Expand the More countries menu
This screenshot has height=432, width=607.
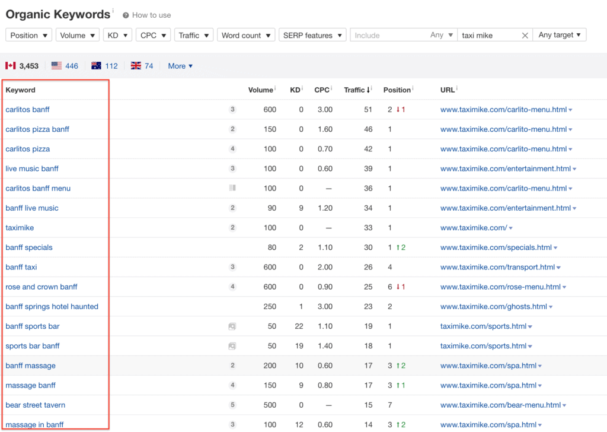[x=180, y=66]
